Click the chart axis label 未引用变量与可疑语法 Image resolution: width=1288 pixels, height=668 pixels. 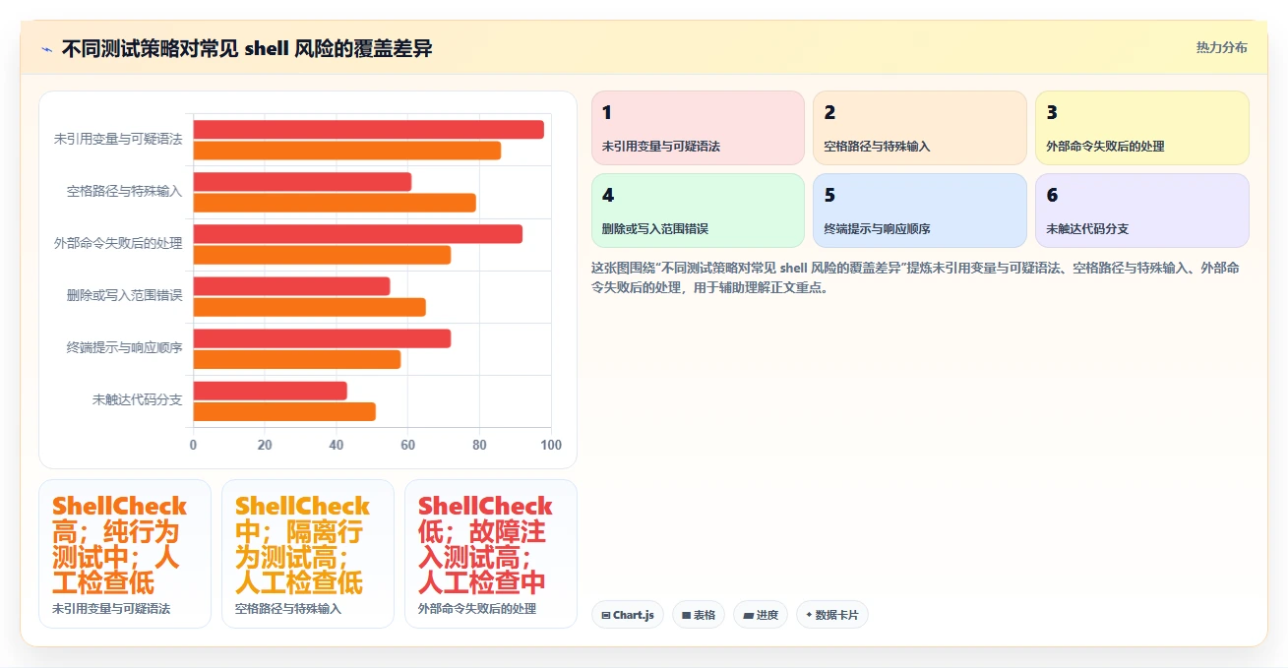coord(118,139)
